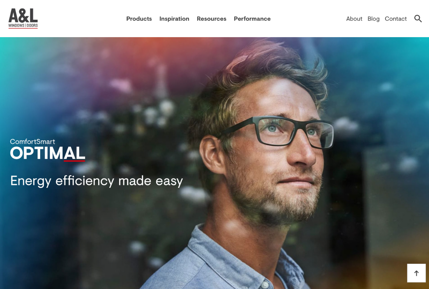Click the ComfortSmart OPTIMAL logo
Screen dimensions: 429x289
[48, 150]
